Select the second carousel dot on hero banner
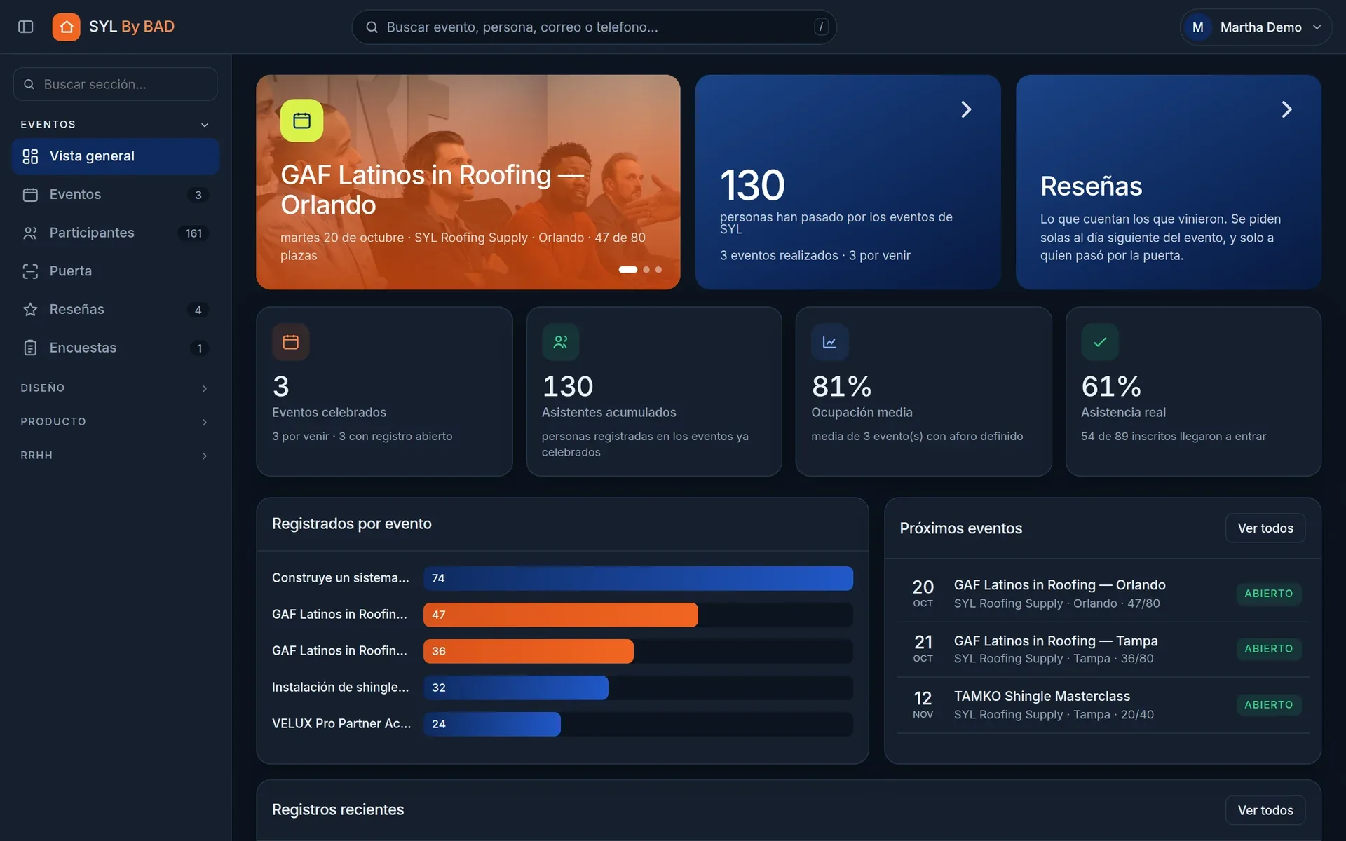Viewport: 1346px width, 841px height. click(x=646, y=270)
